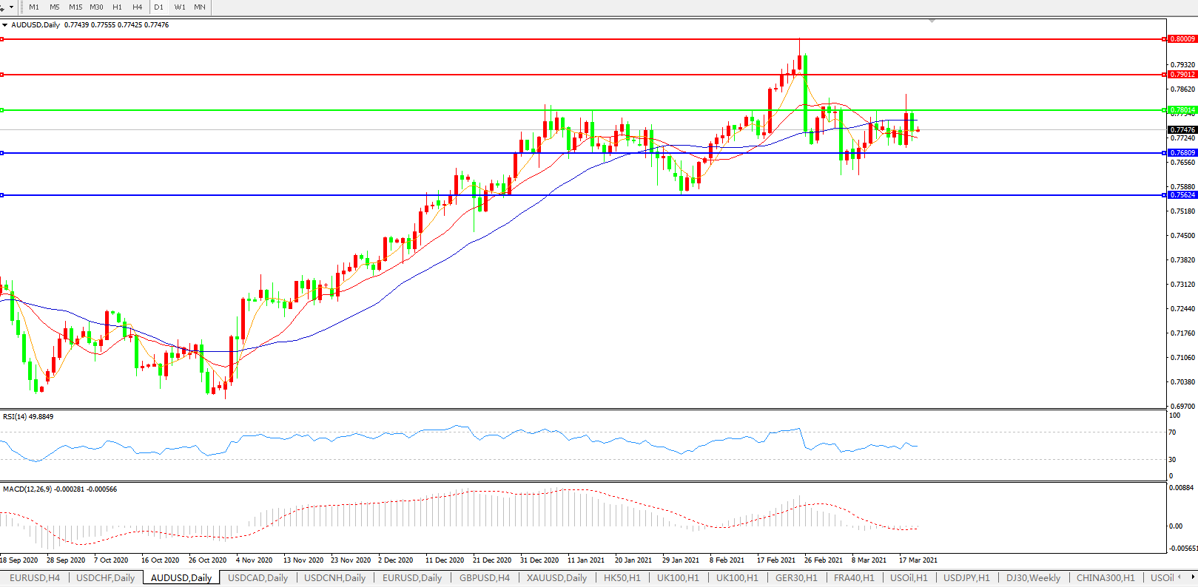Select the W1 weekly timeframe button
The width and height of the screenshot is (1198, 587).
click(180, 7)
